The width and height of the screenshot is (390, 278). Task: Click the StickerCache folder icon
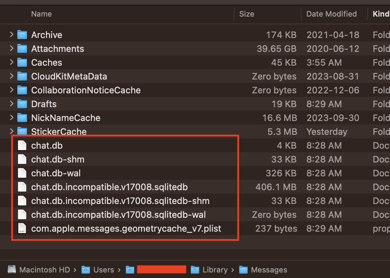[x=22, y=131]
